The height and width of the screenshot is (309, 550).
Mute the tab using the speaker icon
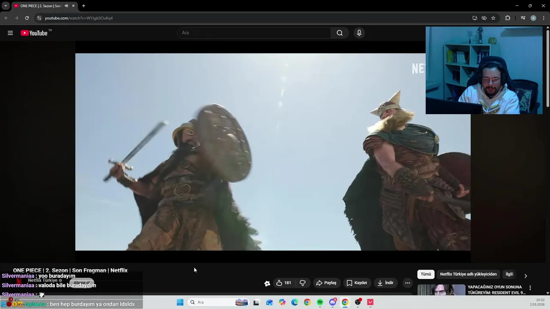point(66,6)
